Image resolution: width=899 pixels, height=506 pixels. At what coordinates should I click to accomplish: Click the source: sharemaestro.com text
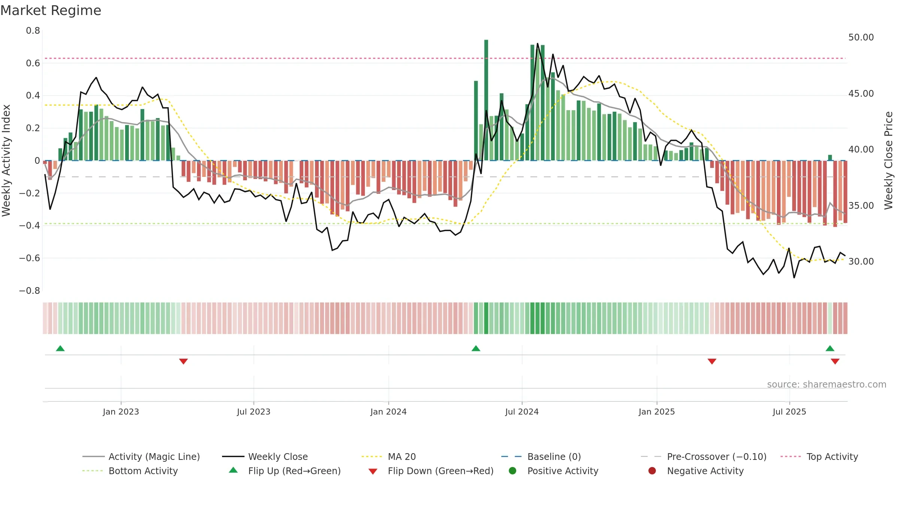tap(826, 385)
